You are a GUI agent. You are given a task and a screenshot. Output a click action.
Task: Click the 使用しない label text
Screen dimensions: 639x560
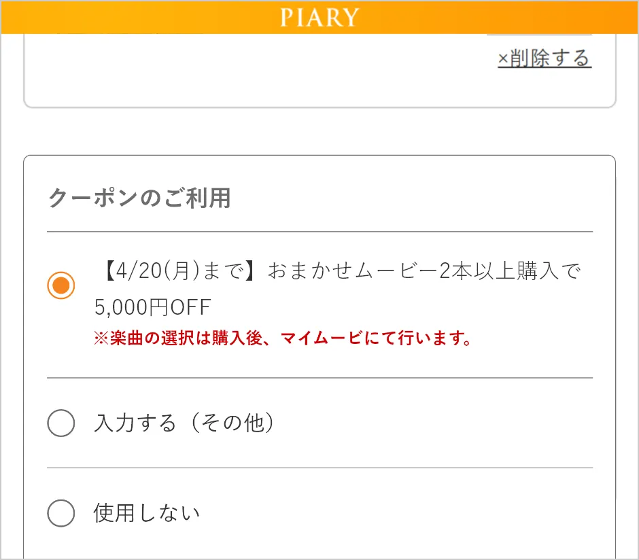pyautogui.click(x=147, y=512)
